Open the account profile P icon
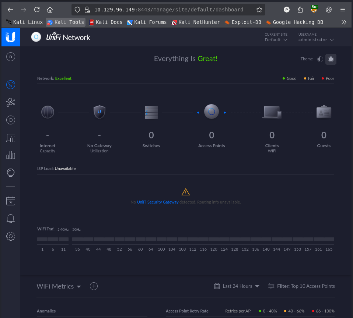 pyautogui.click(x=286, y=10)
